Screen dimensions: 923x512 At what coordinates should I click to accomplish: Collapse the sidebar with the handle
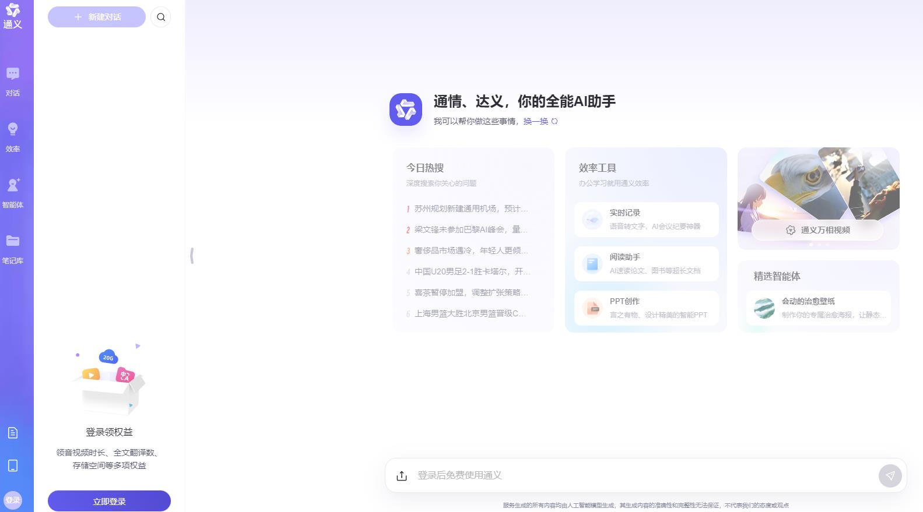pyautogui.click(x=192, y=256)
